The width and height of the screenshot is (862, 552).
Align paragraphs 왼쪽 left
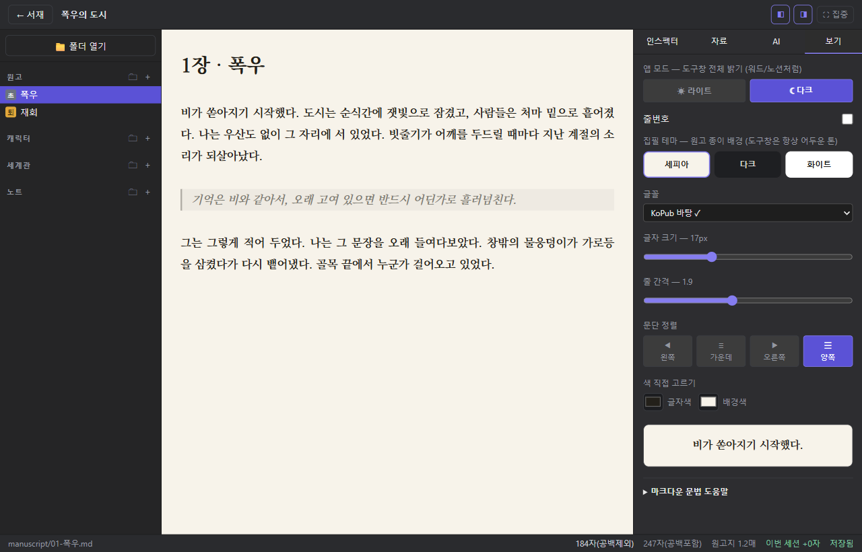click(x=667, y=351)
